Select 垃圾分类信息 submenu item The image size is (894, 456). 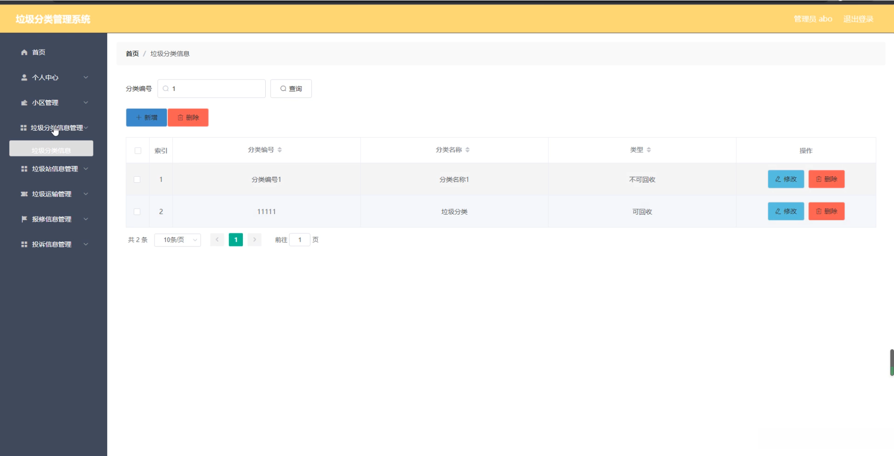coord(51,149)
